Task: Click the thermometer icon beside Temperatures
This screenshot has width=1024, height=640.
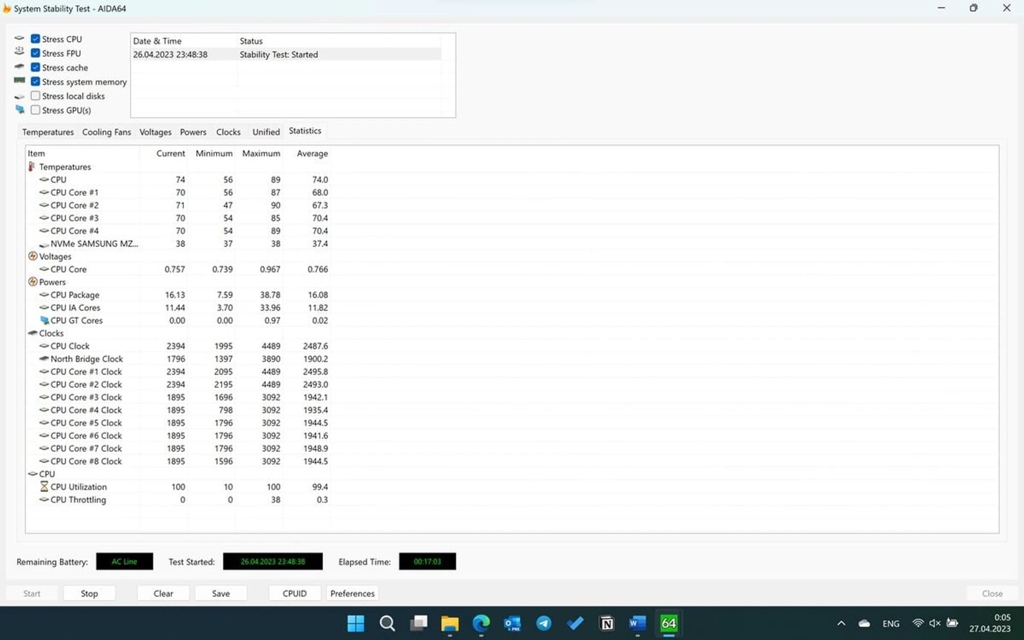Action: (32, 167)
